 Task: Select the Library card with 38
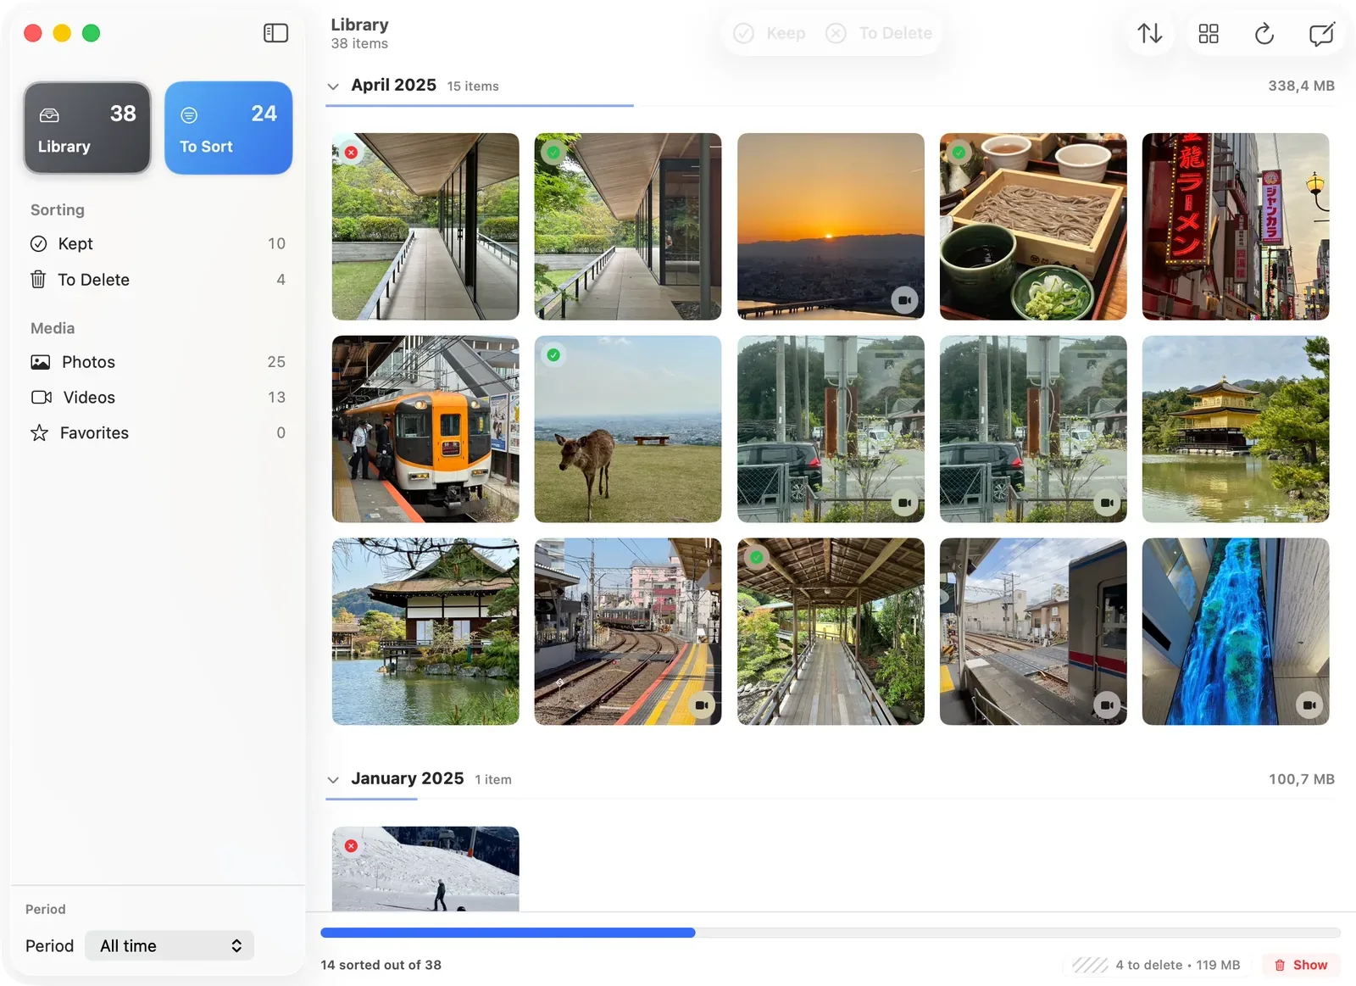(87, 128)
